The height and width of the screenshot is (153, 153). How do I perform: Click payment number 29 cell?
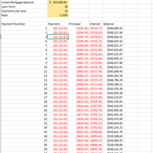click(24, 149)
